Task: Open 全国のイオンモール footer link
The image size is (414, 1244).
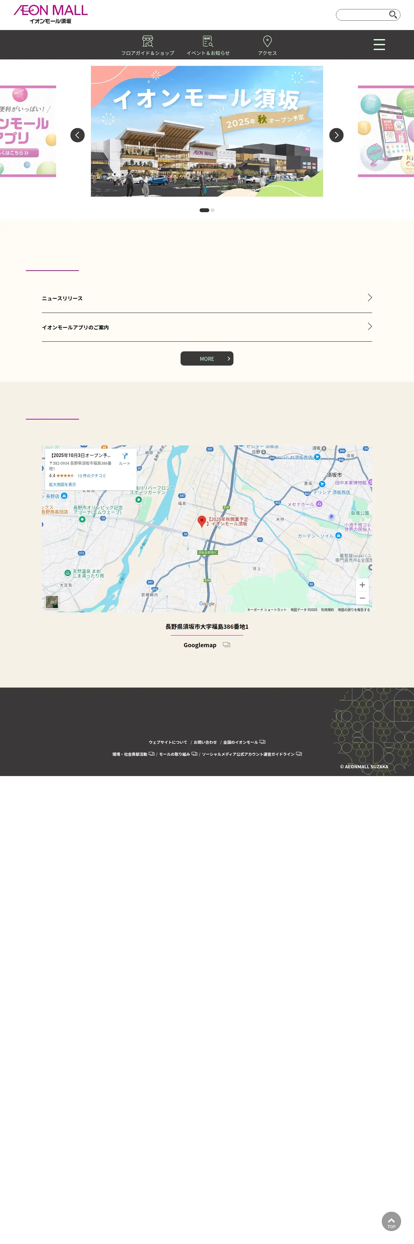Action: (x=244, y=742)
